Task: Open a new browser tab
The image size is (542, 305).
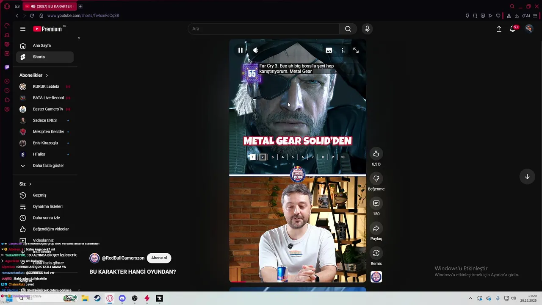Action: pyautogui.click(x=80, y=6)
